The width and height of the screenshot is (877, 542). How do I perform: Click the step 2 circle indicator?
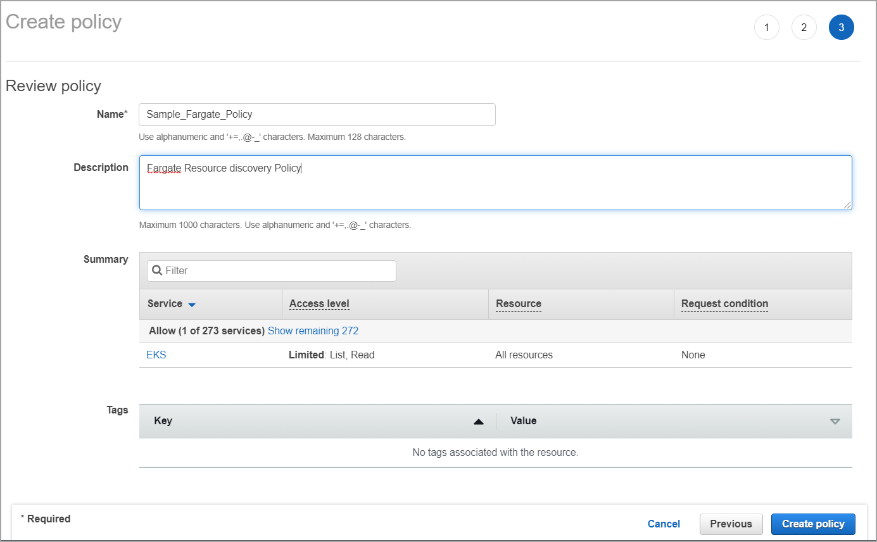click(804, 27)
